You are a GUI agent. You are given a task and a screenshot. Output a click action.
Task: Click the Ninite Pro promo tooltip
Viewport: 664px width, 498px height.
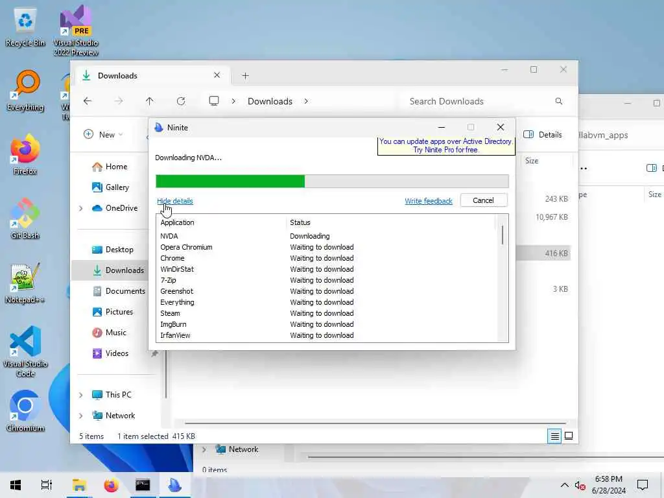[x=446, y=146]
